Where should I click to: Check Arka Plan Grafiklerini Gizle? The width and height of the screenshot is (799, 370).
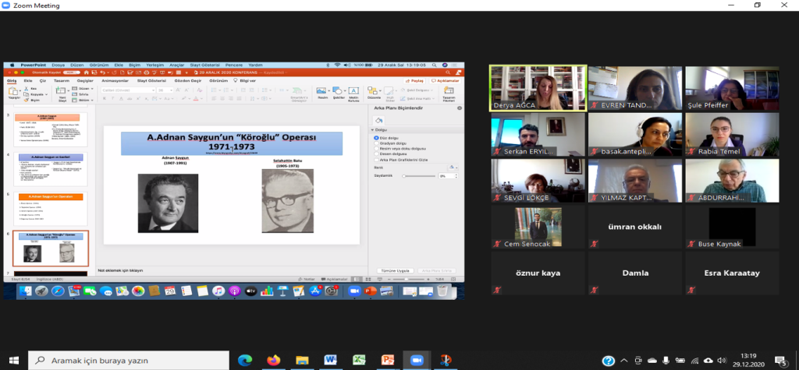376,159
